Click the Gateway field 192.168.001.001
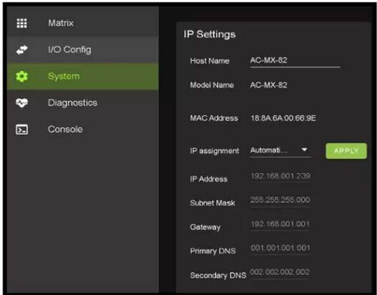This screenshot has width=377, height=295. coord(280,225)
